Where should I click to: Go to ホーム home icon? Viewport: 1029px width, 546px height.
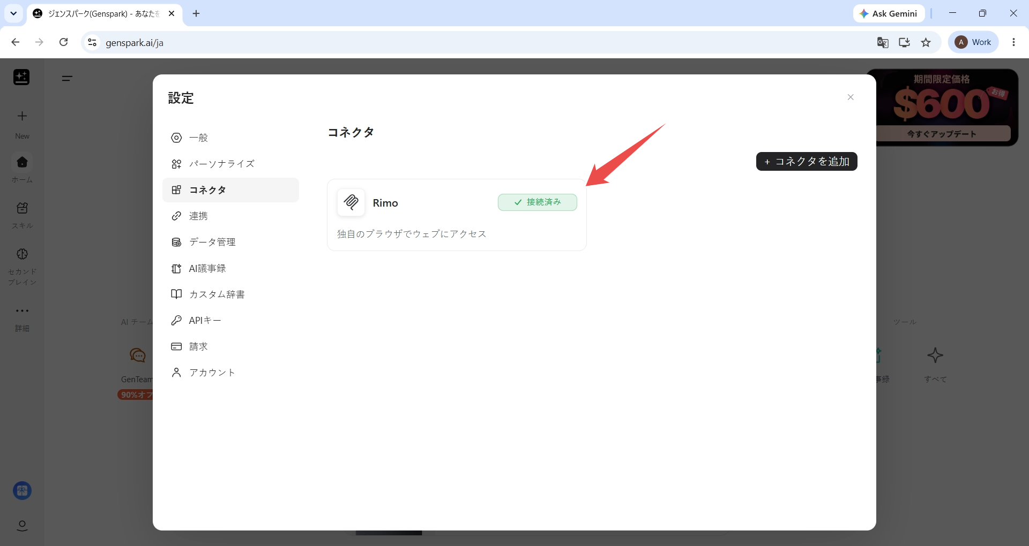click(22, 162)
